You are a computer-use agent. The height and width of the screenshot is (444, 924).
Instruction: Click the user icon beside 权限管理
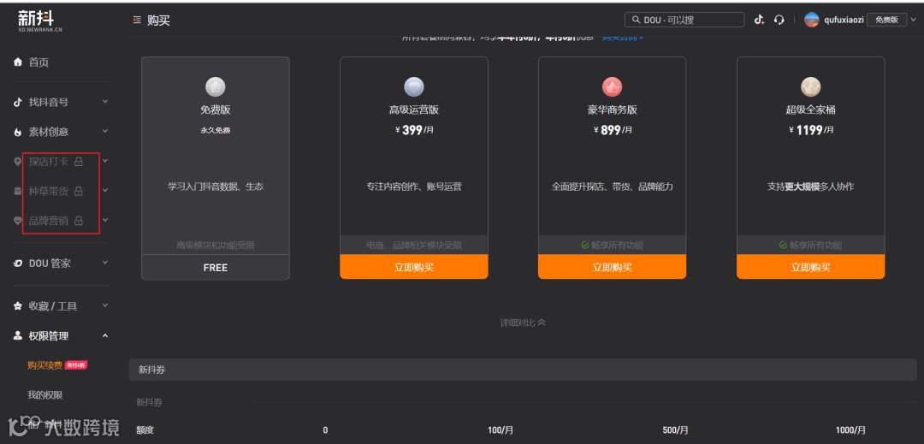18,335
